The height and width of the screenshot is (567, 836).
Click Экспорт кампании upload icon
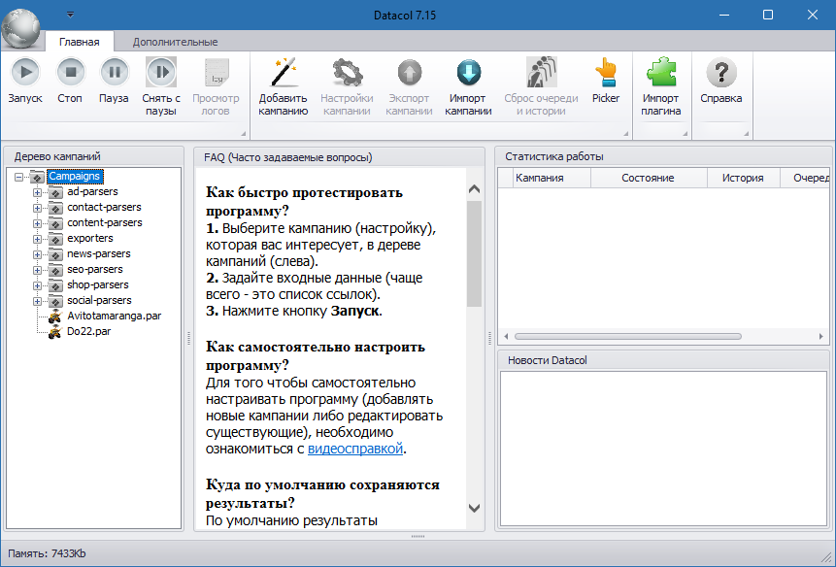(x=409, y=72)
